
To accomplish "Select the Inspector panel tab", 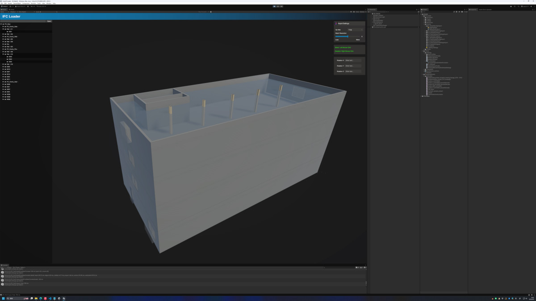I will [474, 9].
